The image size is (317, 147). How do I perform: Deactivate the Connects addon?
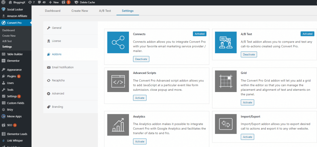pos(141,59)
